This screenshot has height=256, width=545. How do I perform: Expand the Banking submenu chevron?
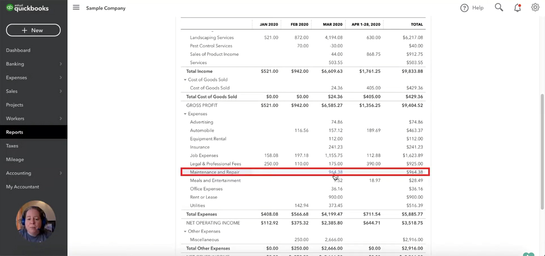61,64
